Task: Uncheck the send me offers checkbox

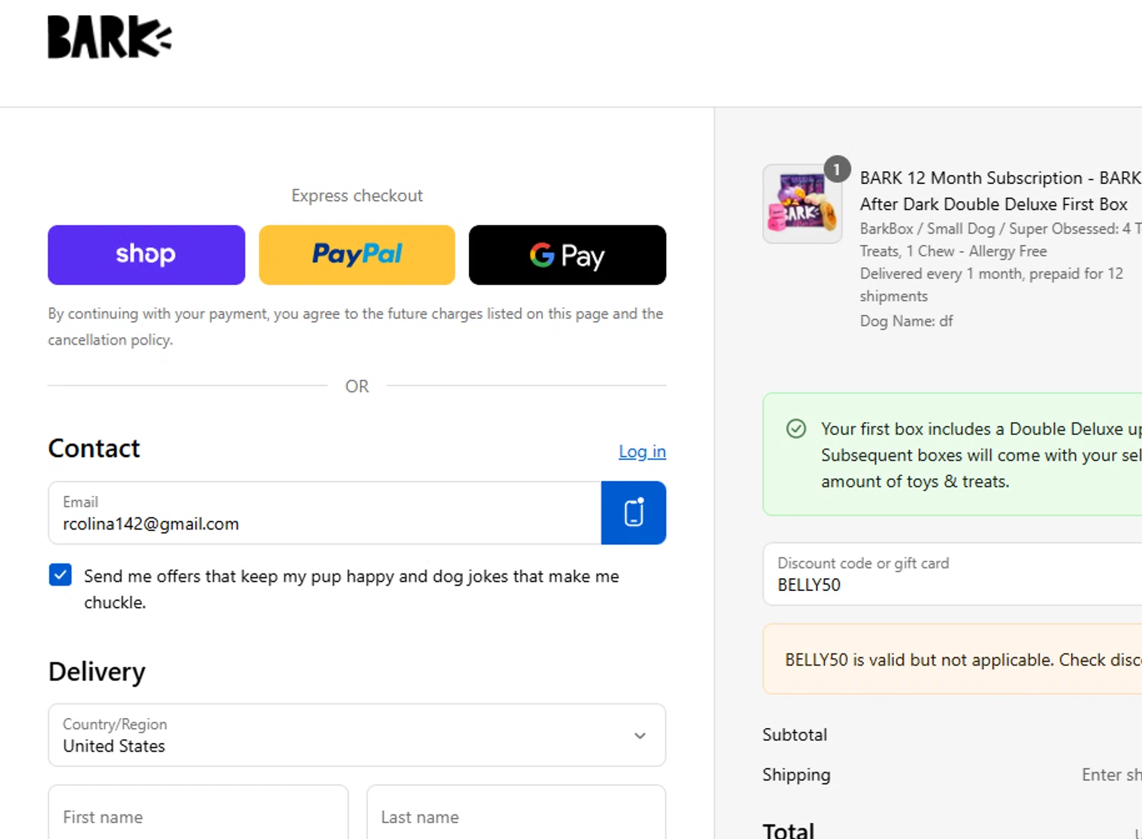Action: point(60,575)
